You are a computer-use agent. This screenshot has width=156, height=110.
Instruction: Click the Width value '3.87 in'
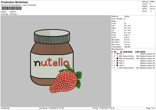(152, 9)
